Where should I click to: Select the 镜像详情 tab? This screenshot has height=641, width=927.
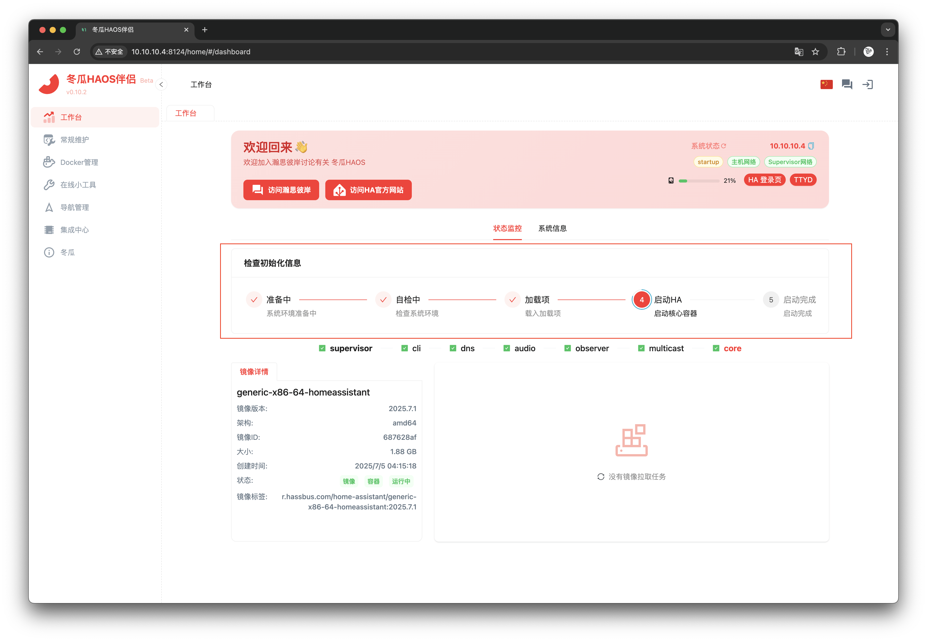click(254, 372)
